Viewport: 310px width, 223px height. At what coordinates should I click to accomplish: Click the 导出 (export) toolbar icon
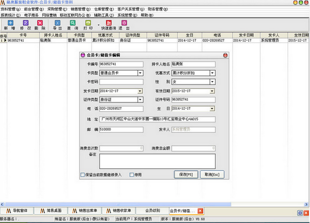click(57, 23)
